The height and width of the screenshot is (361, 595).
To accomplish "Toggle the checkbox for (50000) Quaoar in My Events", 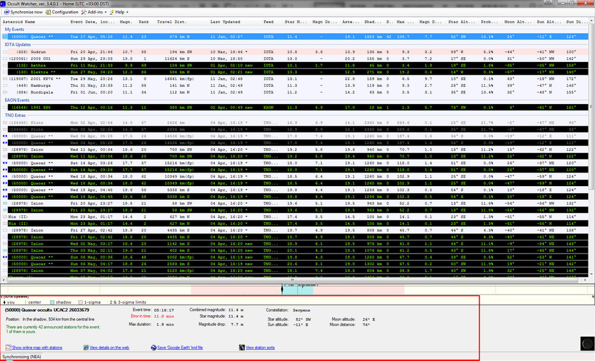I will click(x=5, y=37).
